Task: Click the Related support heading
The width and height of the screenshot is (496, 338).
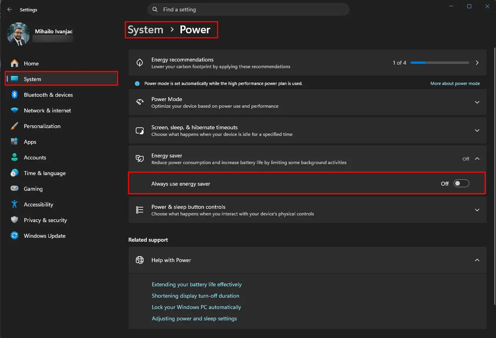Action: click(x=148, y=240)
